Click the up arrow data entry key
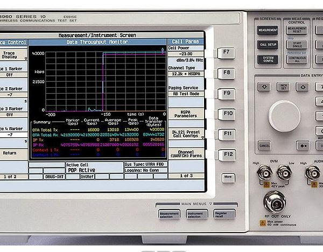Screen dimensions: 323x252 click(x=303, y=87)
